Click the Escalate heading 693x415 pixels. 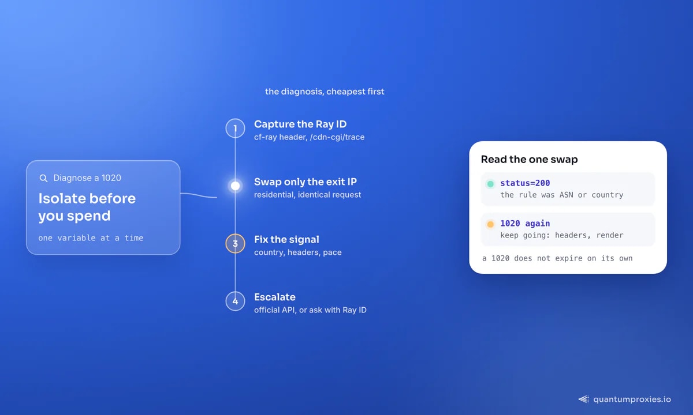(275, 297)
